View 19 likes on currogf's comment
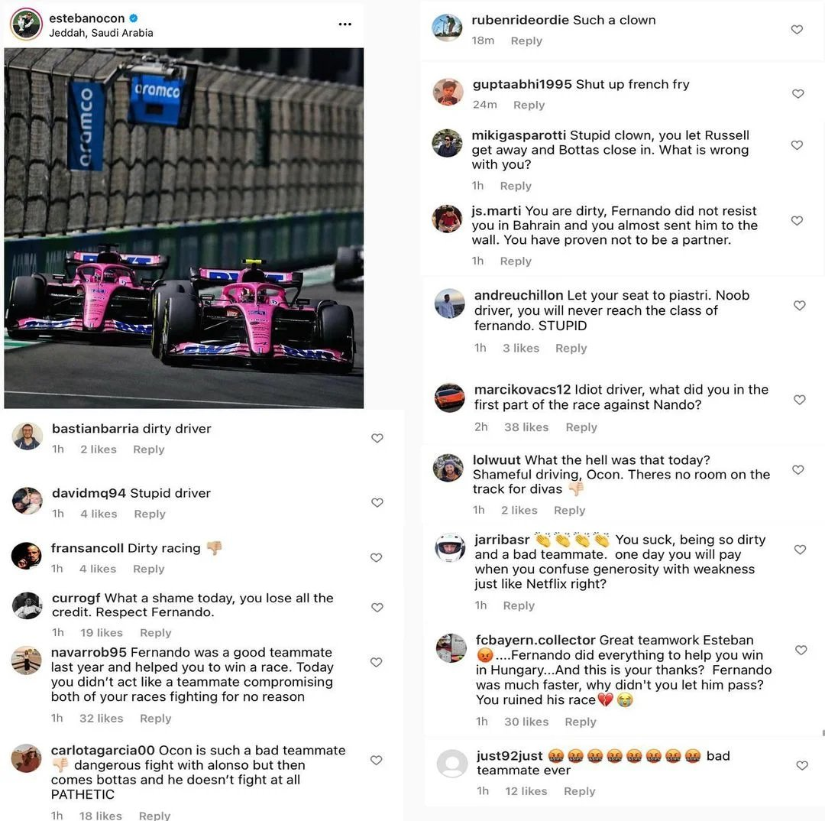825x821 pixels. [x=101, y=632]
